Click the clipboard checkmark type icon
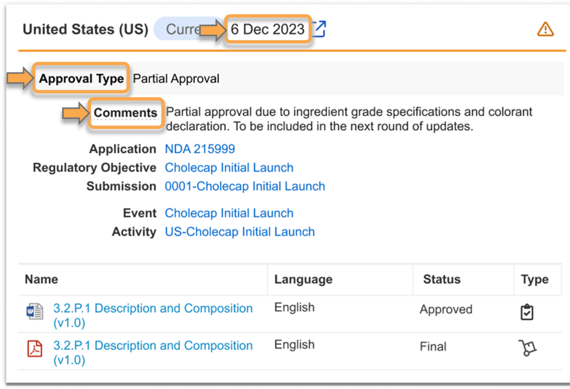 point(526,312)
